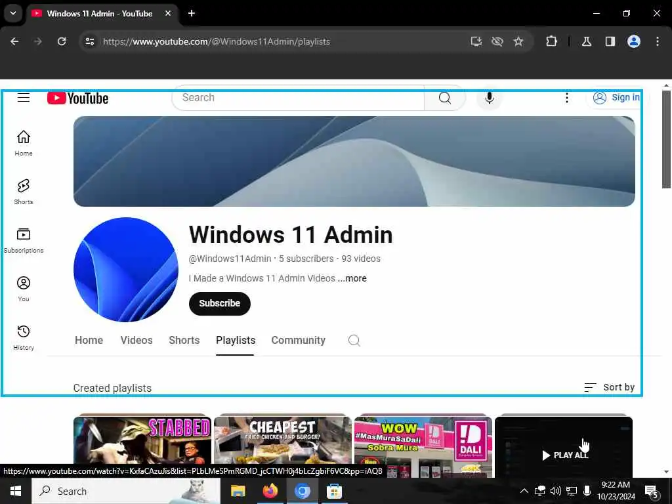Open the Sort by dropdown
Screen dimensions: 672x504
(609, 387)
